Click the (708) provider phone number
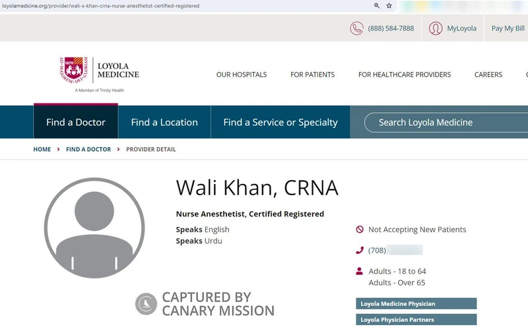The height and width of the screenshot is (335, 528). tap(395, 250)
